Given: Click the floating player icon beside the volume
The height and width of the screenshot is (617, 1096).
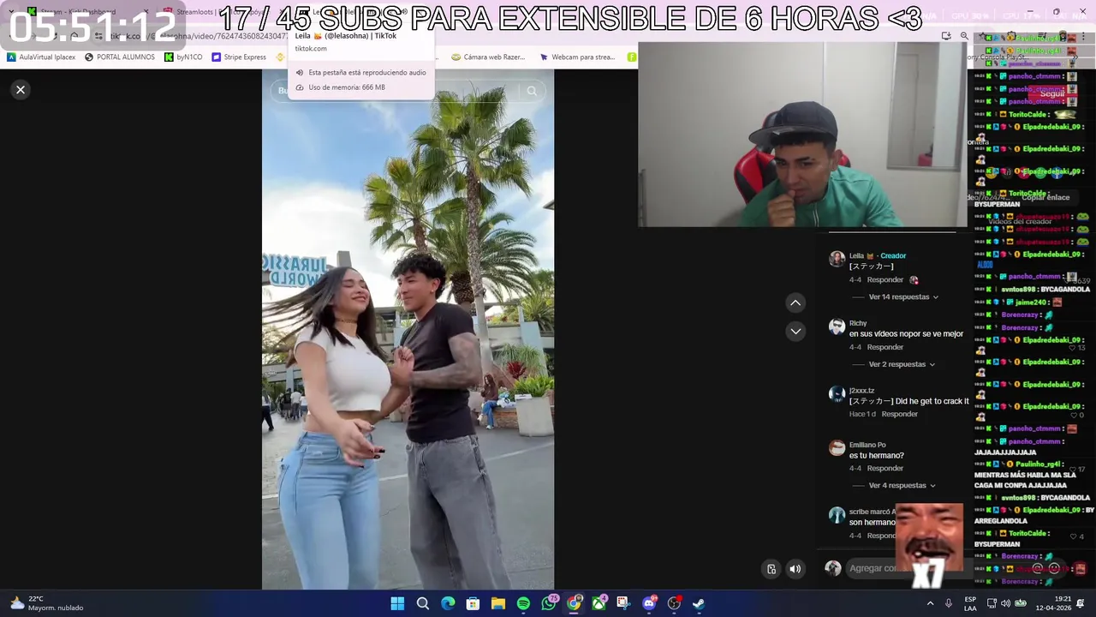Looking at the screenshot, I should click(771, 569).
